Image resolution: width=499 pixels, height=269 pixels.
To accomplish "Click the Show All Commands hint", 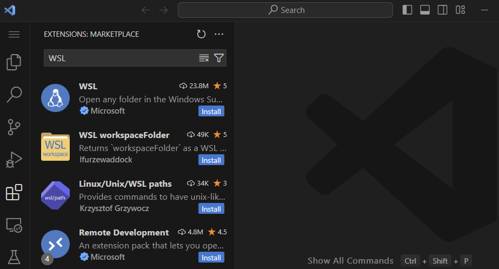I will tap(350, 261).
